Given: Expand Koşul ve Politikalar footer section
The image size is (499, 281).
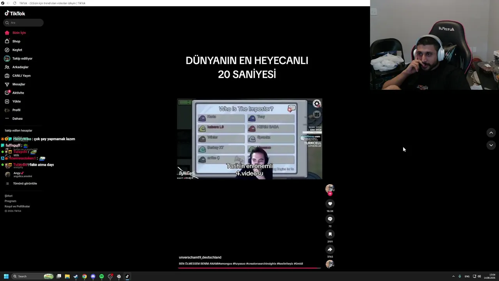Looking at the screenshot, I should (x=17, y=206).
